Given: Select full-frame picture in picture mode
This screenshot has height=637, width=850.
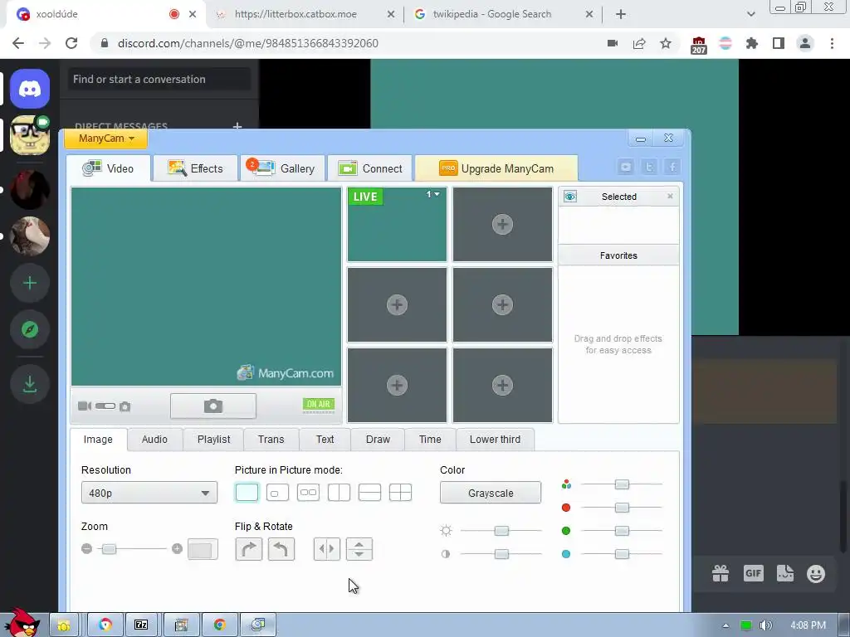Looking at the screenshot, I should click(x=247, y=493).
